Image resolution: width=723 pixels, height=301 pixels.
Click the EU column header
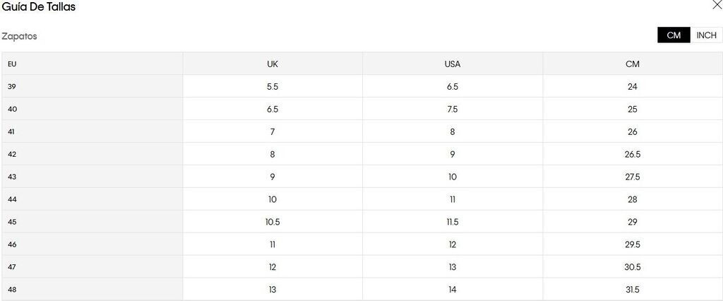tap(12, 64)
